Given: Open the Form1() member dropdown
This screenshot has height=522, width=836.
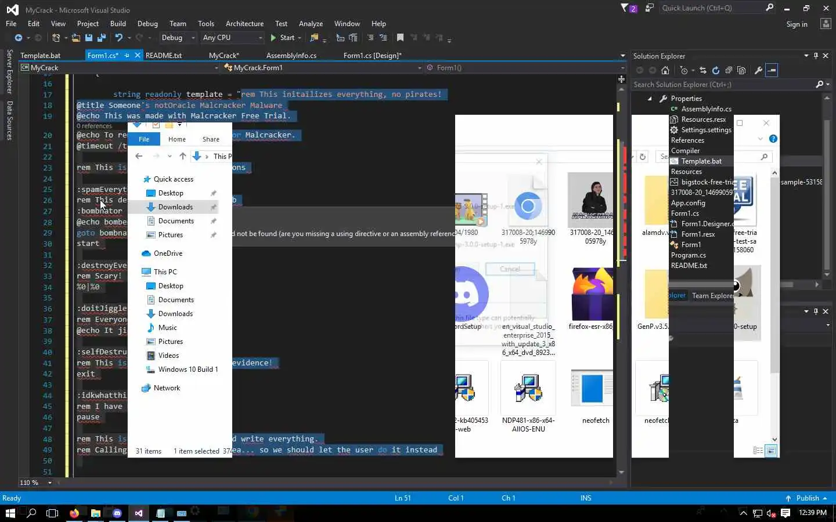Looking at the screenshot, I should (x=525, y=68).
